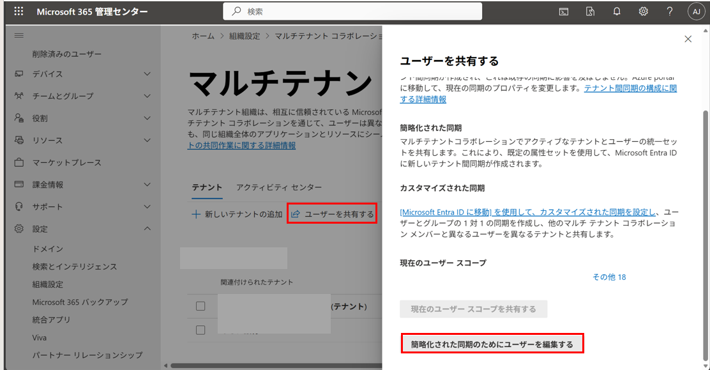
Task: Collapse the 設定 chevron
Action: [x=147, y=229]
